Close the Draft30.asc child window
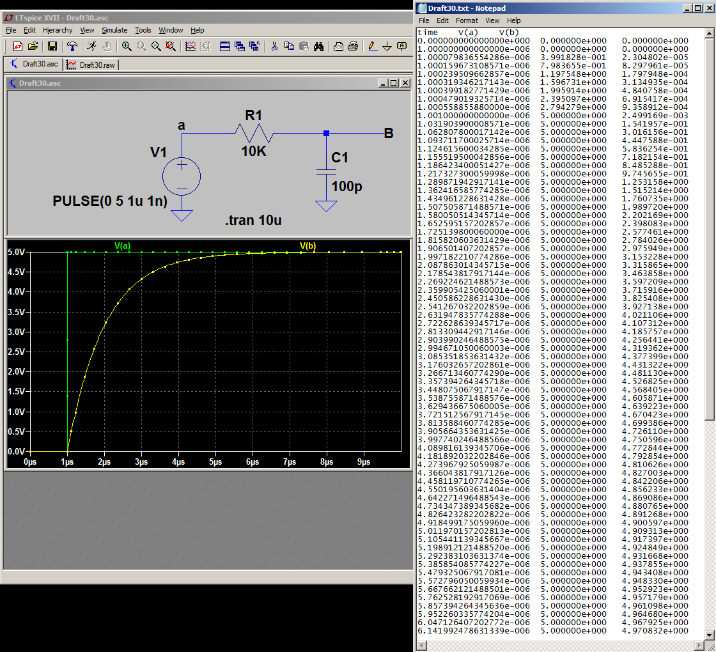The image size is (716, 652). 405,83
